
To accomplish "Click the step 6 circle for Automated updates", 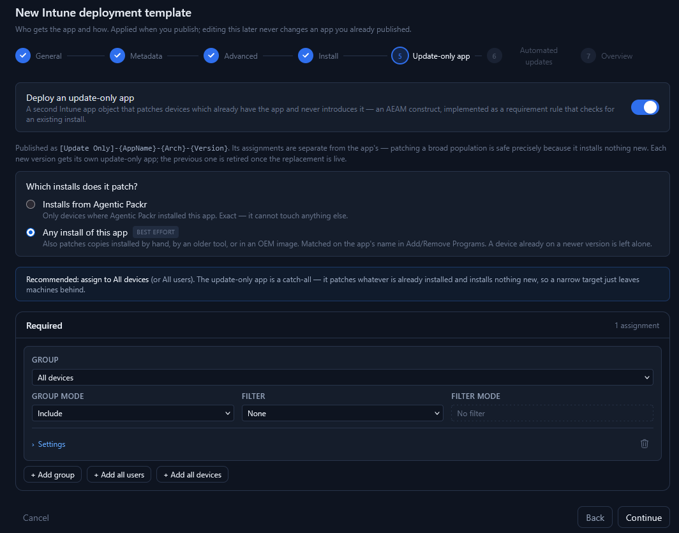I will click(x=494, y=56).
